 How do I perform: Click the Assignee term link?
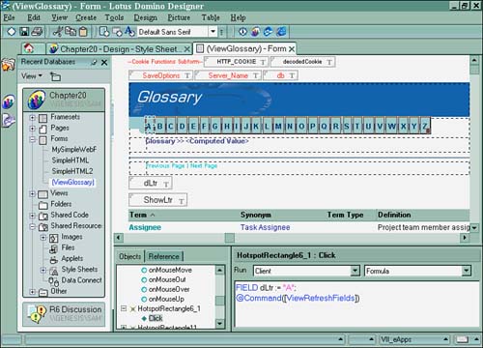tap(145, 227)
